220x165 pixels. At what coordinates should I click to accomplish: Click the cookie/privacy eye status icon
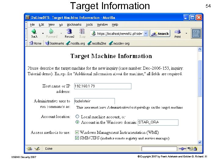(190, 148)
